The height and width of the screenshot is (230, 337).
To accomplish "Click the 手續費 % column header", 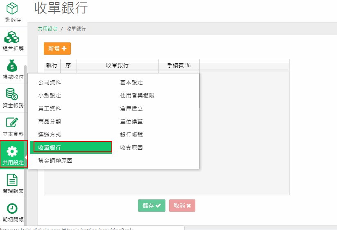I will point(179,65).
